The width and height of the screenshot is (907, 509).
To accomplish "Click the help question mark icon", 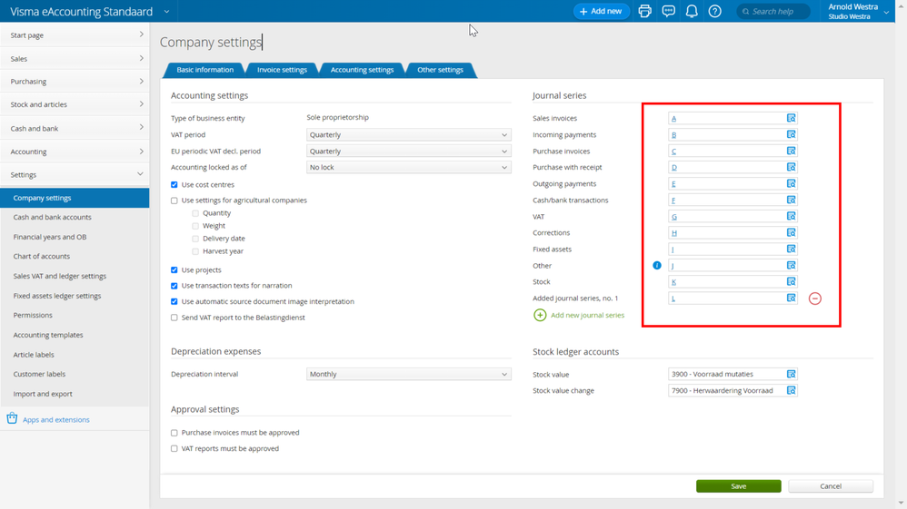I will (715, 12).
